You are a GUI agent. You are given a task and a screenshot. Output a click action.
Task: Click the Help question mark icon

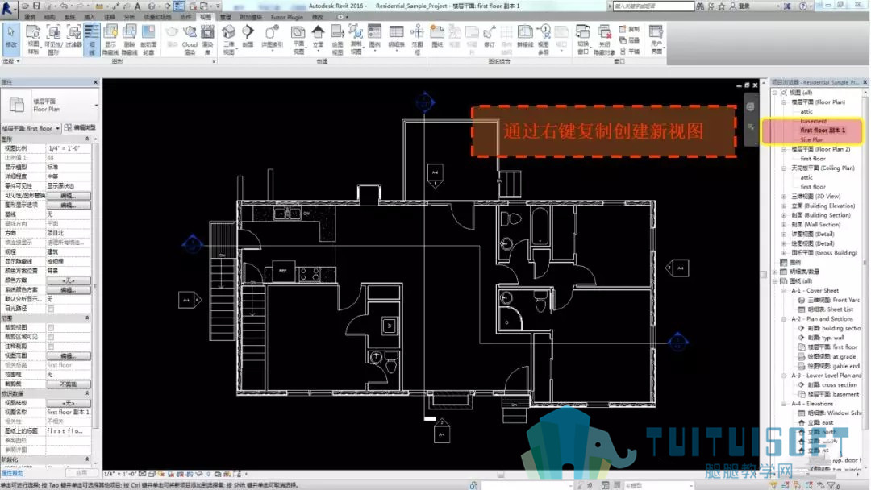pyautogui.click(x=802, y=6)
